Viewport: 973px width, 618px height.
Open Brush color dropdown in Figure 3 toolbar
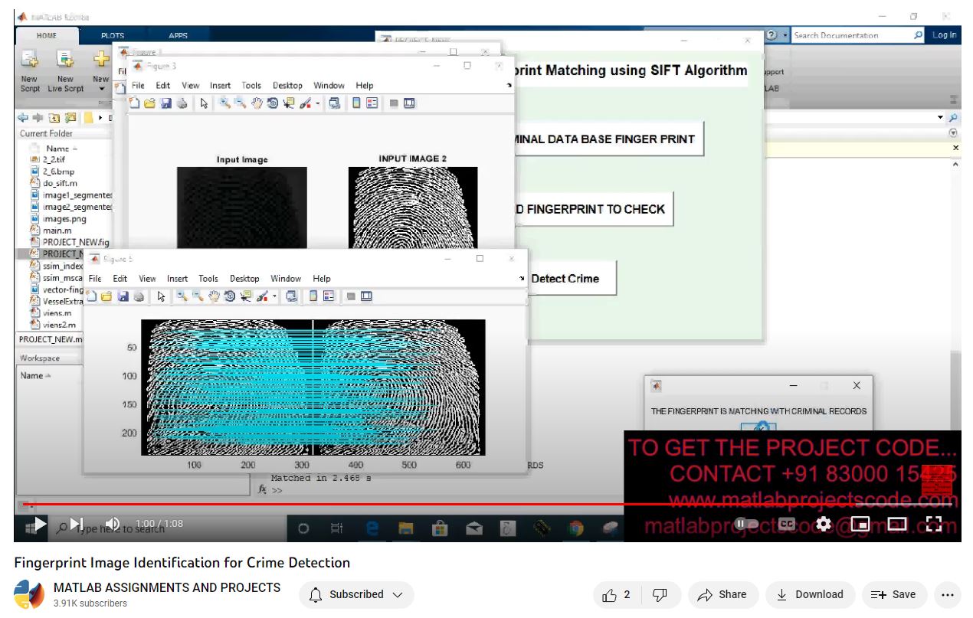click(317, 104)
